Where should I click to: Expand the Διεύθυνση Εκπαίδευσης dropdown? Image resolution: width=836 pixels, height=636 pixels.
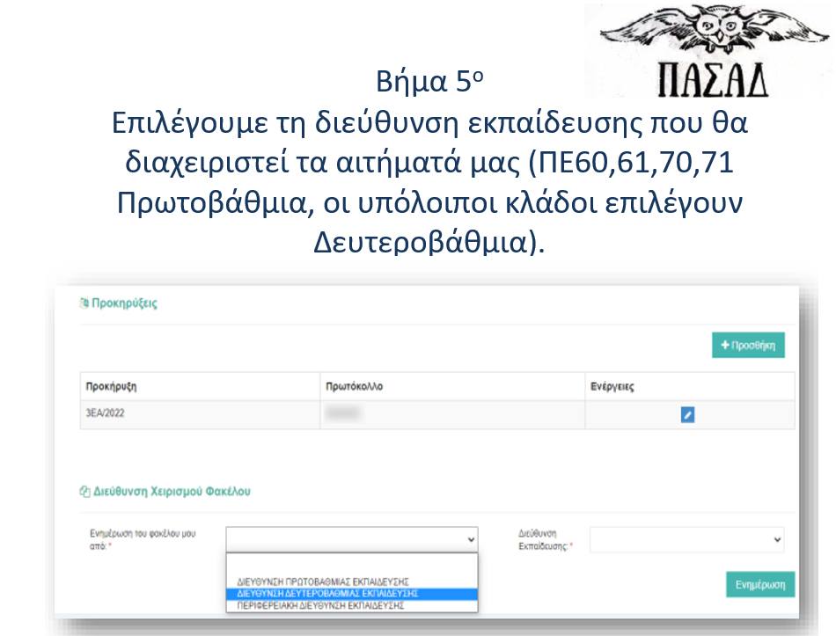coord(687,539)
